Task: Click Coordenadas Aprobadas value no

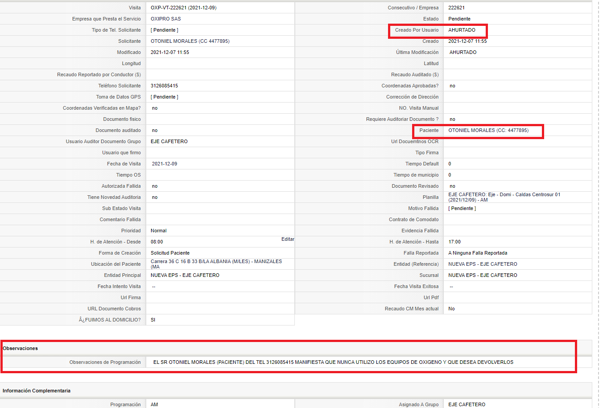Action: (452, 86)
